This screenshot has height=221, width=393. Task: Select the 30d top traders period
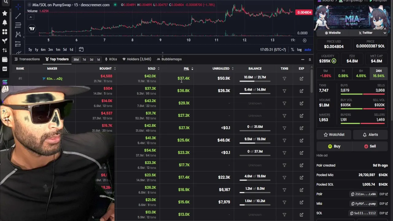pos(76,59)
